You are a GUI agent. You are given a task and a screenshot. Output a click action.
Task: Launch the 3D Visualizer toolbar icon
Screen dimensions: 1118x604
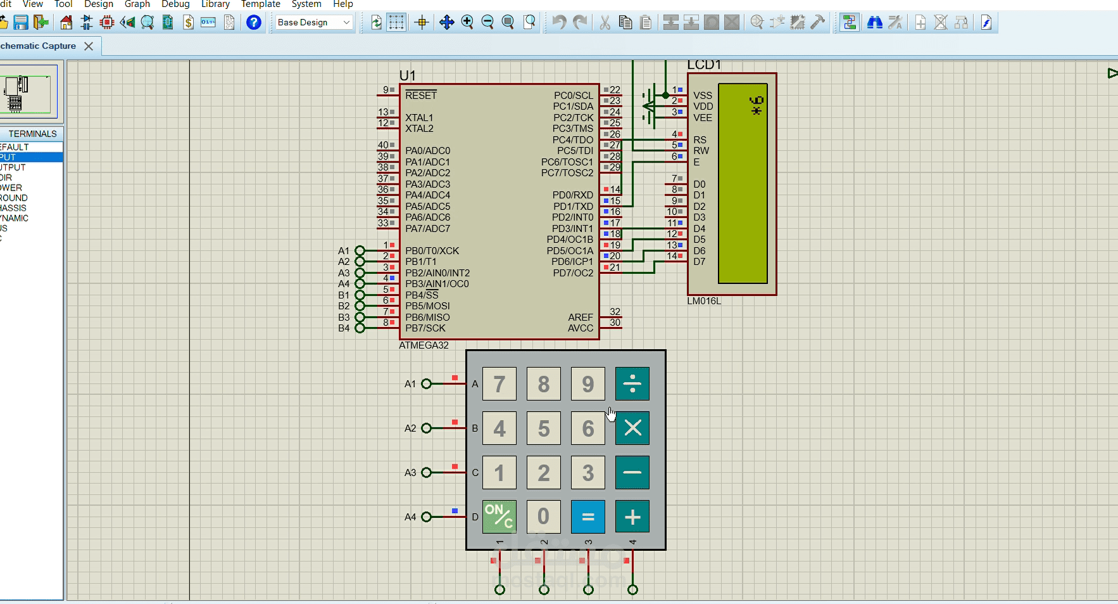[127, 23]
